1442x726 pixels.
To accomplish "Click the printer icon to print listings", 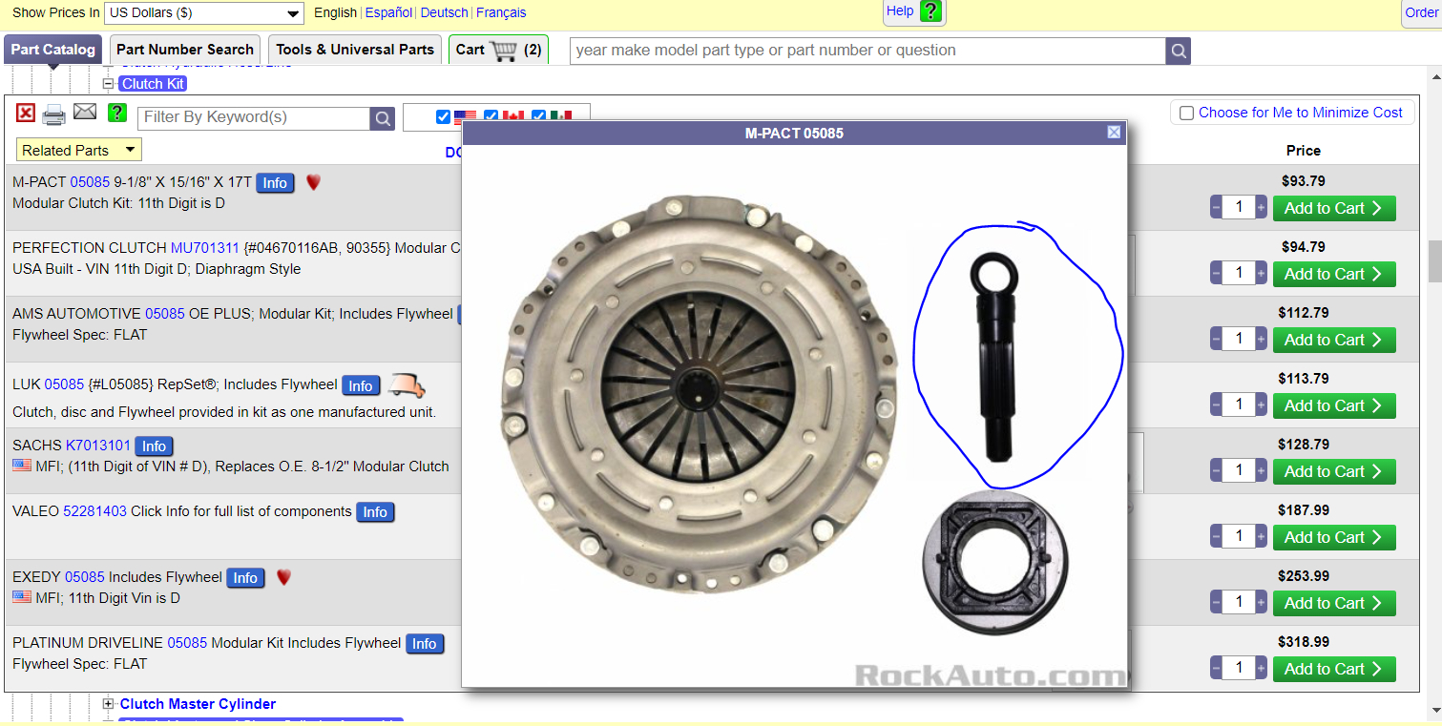I will (54, 115).
